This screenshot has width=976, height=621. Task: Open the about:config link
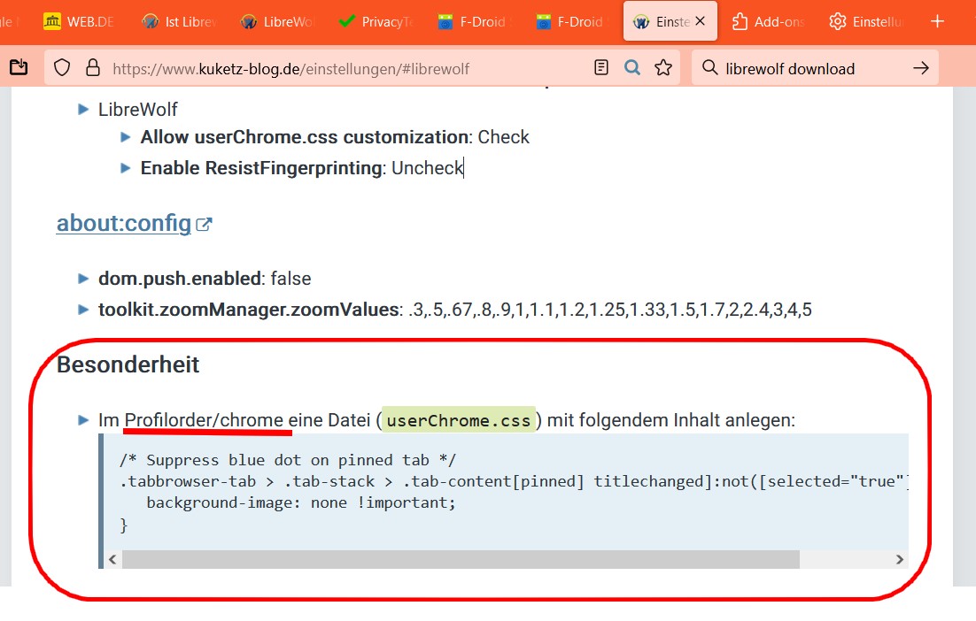[x=124, y=223]
